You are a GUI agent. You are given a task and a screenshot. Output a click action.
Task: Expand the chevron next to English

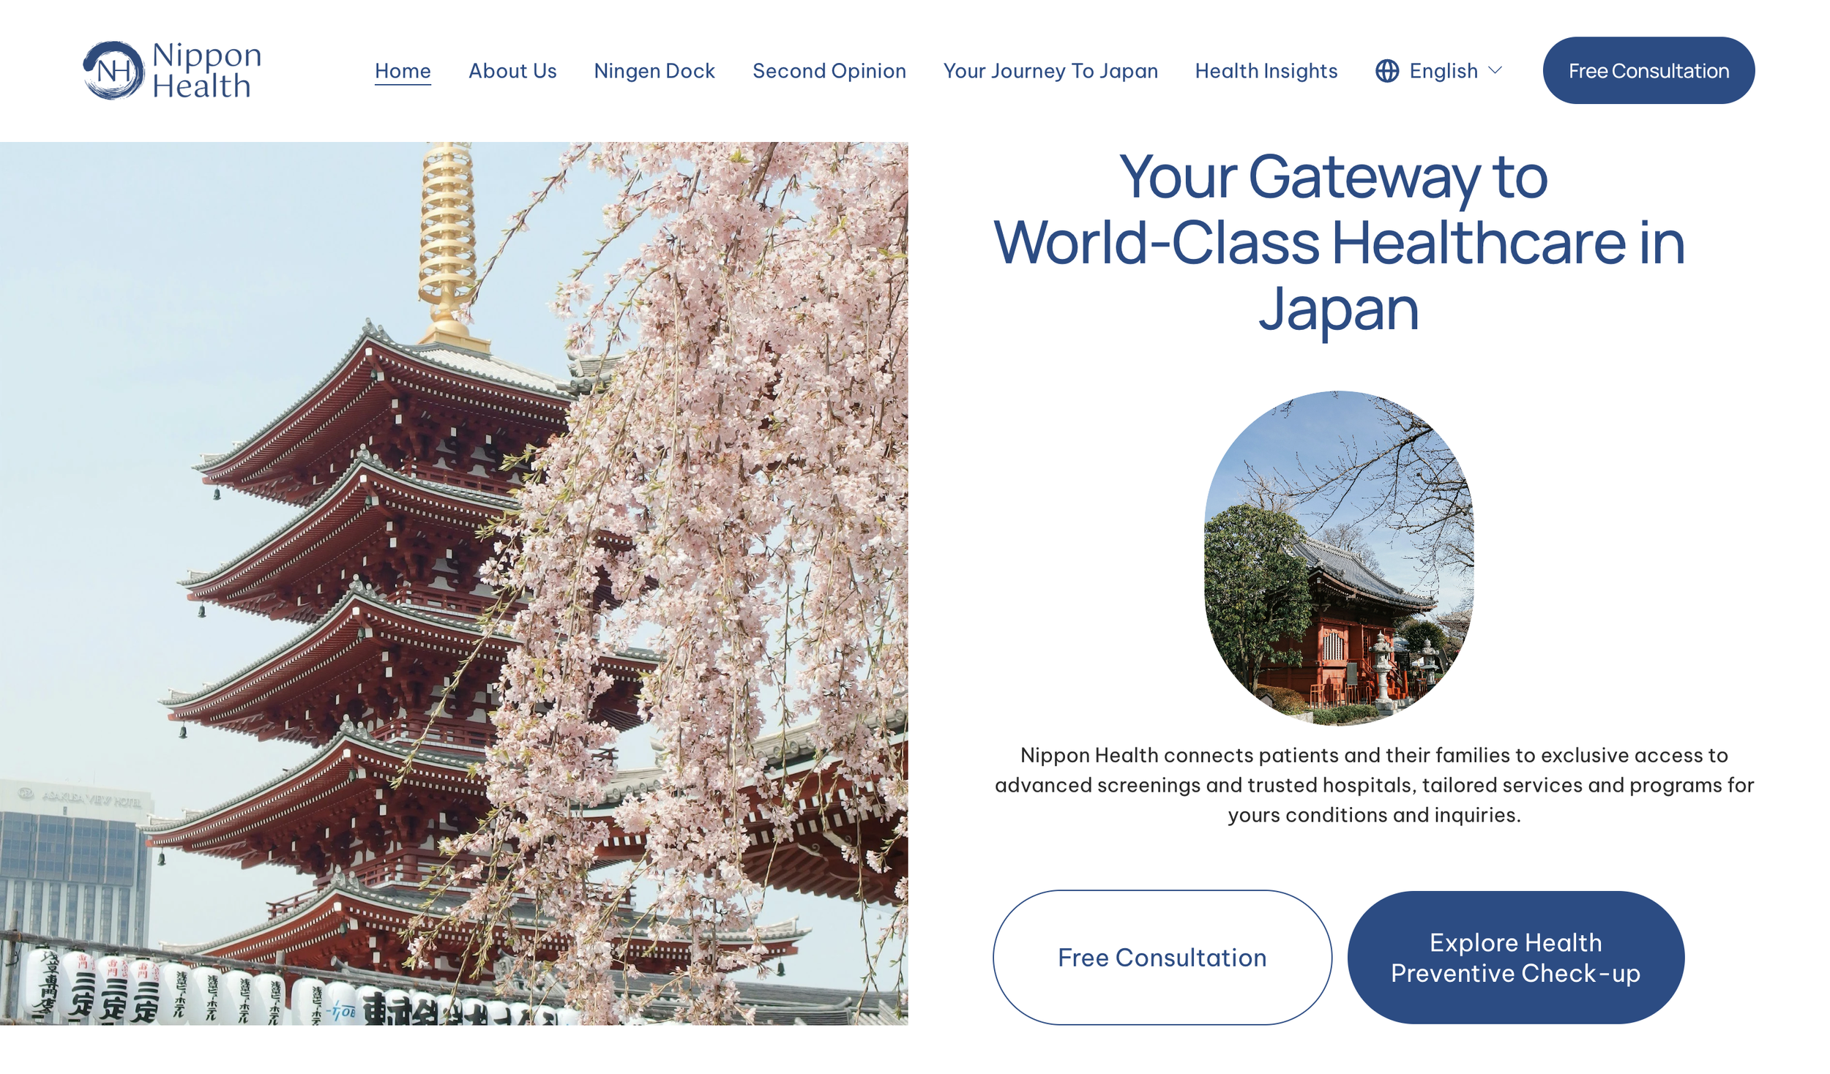click(x=1495, y=70)
